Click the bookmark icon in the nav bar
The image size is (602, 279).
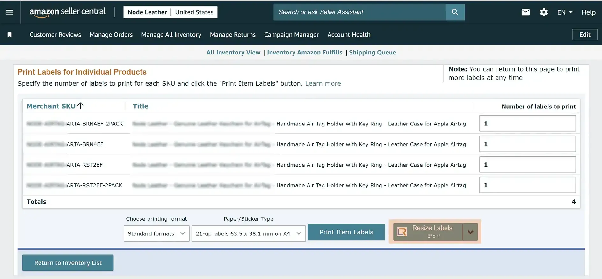coord(10,35)
